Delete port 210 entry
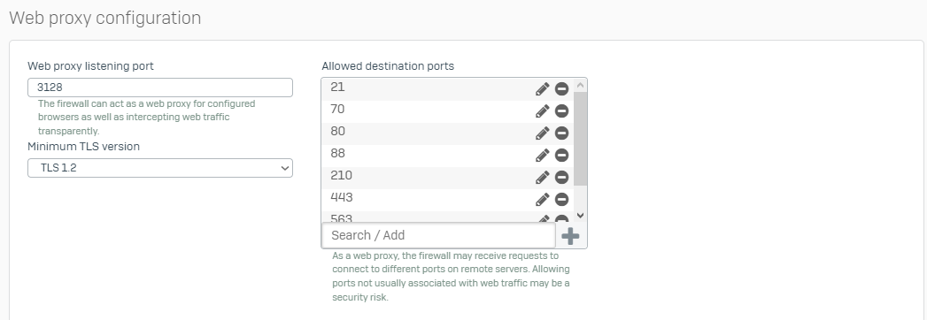Image resolution: width=927 pixels, height=320 pixels. click(561, 178)
